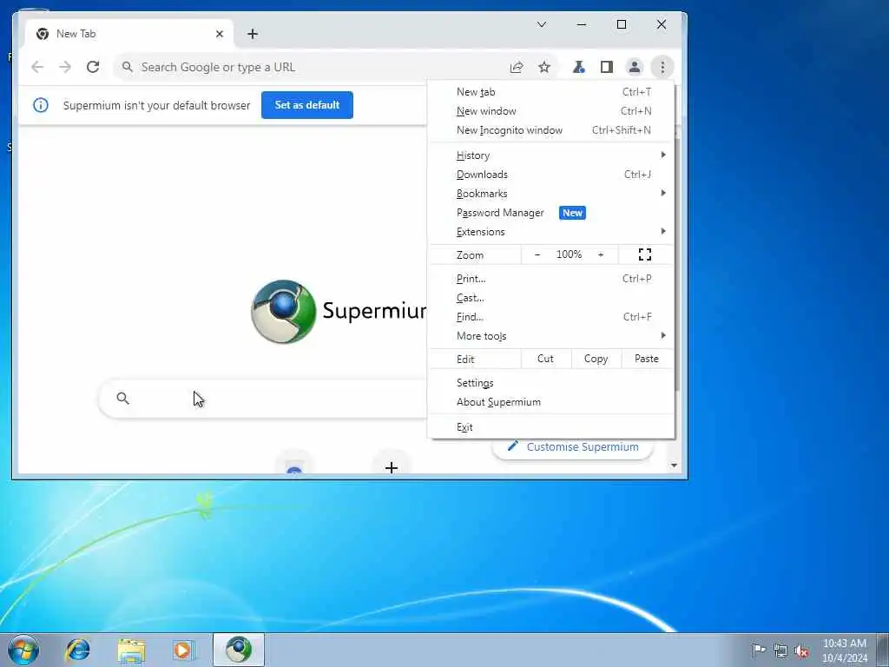Open the tab search chevron

[x=542, y=24]
